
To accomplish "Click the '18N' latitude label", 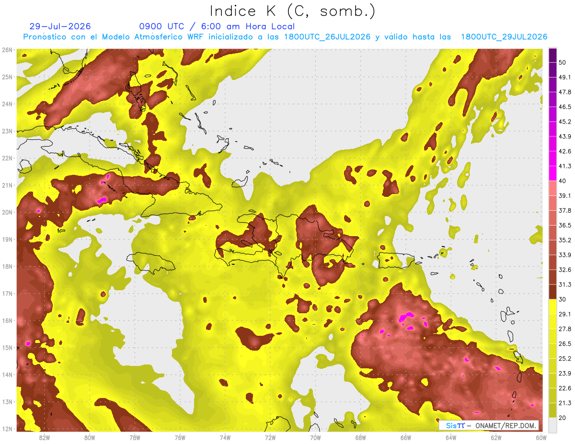I will pos(7,266).
